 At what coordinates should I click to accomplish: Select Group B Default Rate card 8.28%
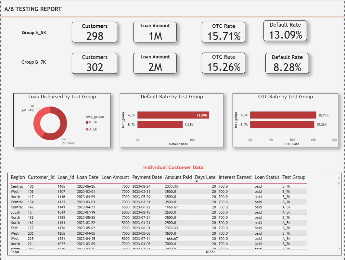point(287,63)
